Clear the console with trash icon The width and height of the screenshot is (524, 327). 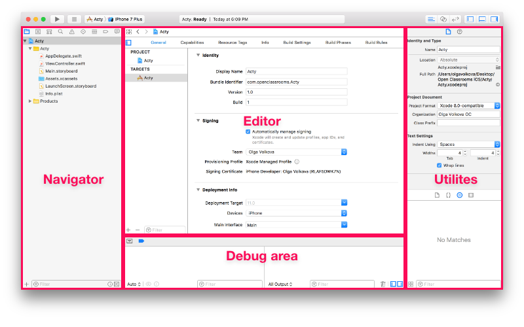[x=383, y=284]
